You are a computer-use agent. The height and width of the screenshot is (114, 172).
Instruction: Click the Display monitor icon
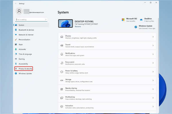(62, 37)
